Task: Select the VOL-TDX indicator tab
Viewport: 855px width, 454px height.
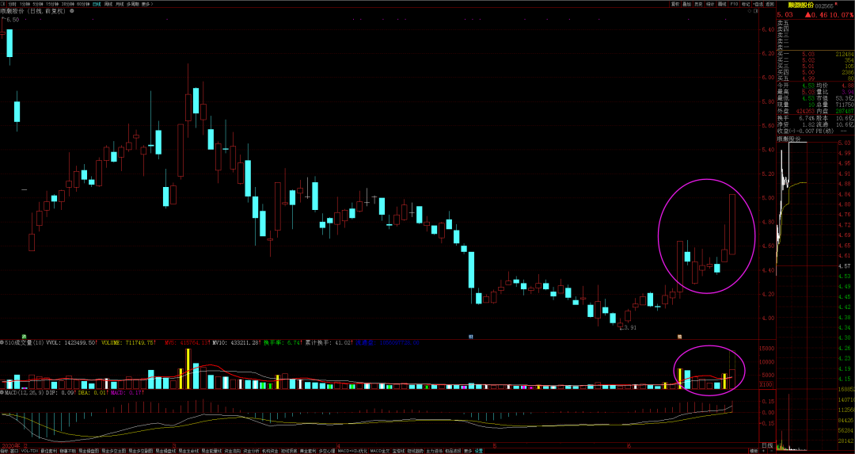Action: click(x=29, y=452)
